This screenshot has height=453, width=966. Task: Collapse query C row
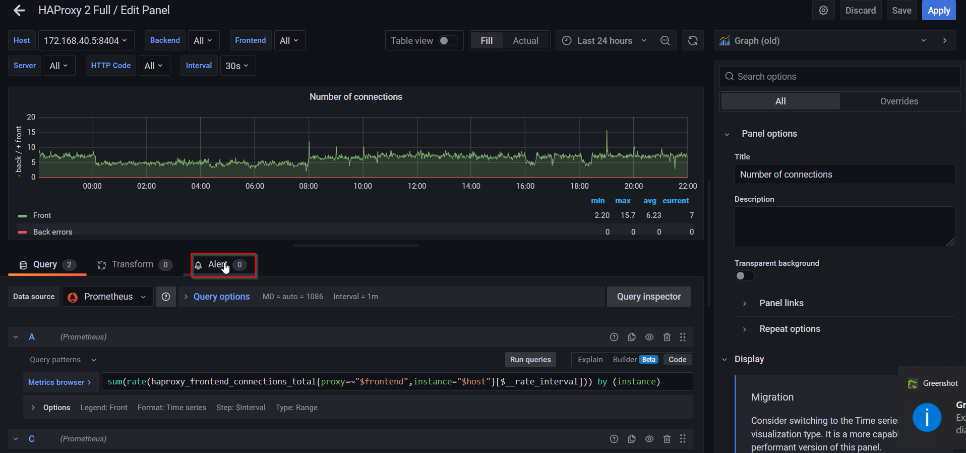pyautogui.click(x=16, y=439)
